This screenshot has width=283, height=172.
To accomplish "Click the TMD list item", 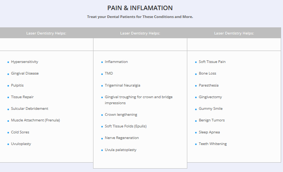I will coord(109,73).
